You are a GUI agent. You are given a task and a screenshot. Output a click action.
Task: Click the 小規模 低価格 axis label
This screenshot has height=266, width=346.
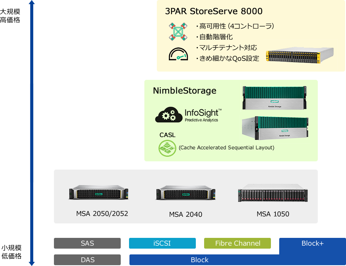11,252
